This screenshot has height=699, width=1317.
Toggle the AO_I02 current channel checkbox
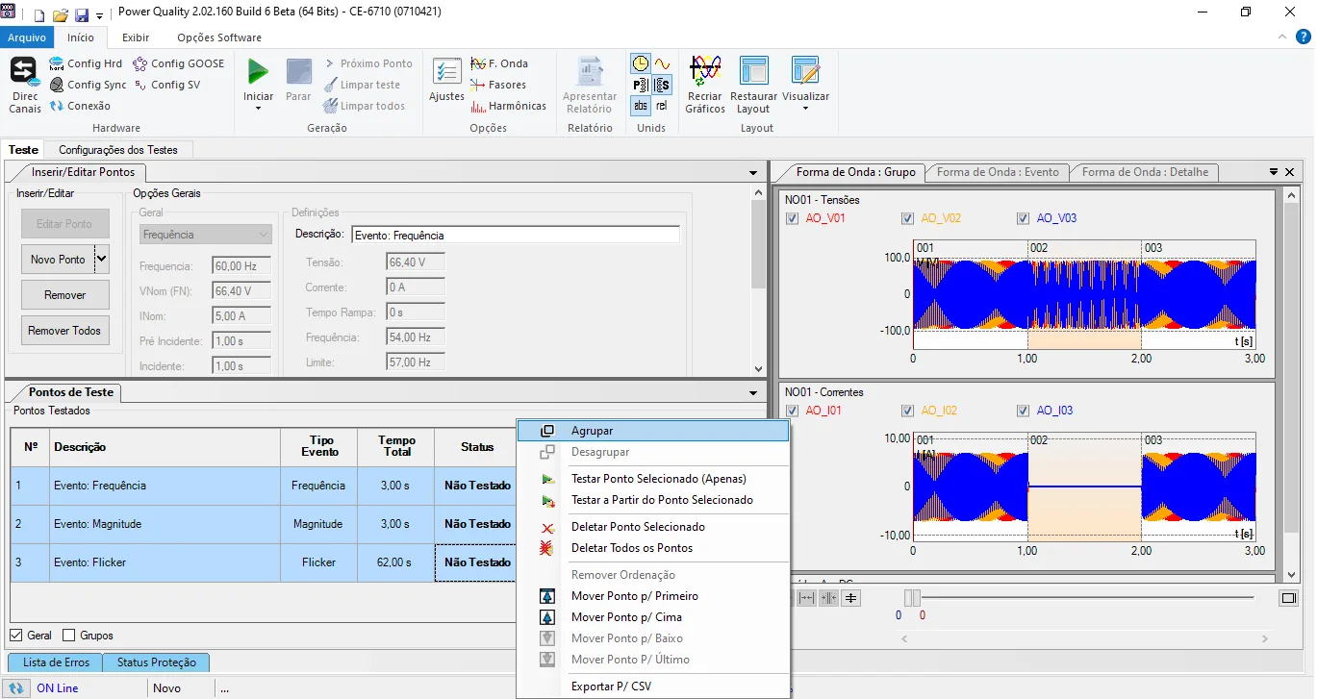pos(907,411)
